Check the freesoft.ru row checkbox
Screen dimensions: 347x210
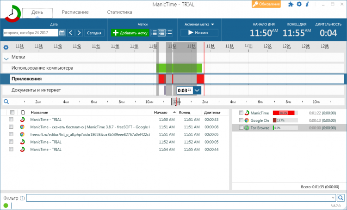tap(11, 134)
